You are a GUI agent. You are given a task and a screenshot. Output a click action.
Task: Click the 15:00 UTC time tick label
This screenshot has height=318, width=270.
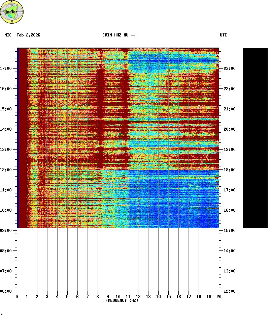click(229, 231)
